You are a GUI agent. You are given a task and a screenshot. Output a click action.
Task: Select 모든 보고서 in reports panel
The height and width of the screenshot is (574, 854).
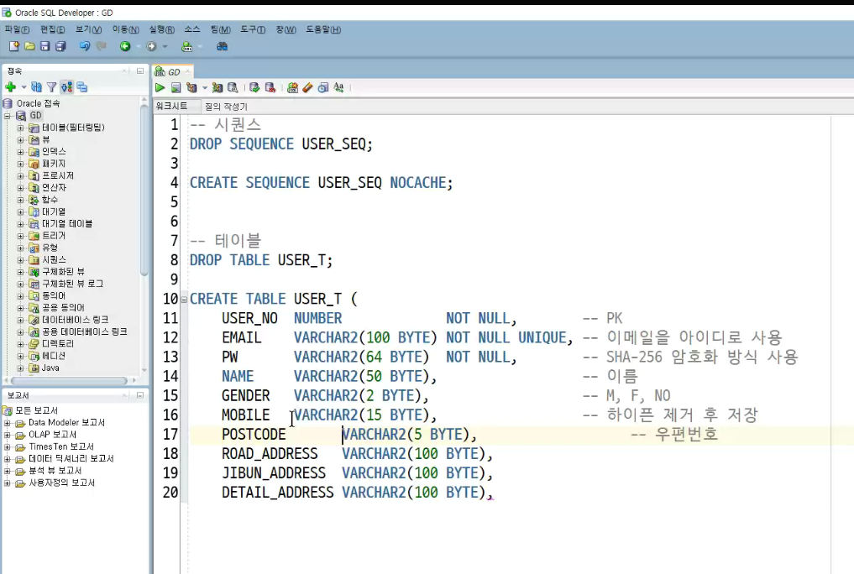pyautogui.click(x=36, y=410)
